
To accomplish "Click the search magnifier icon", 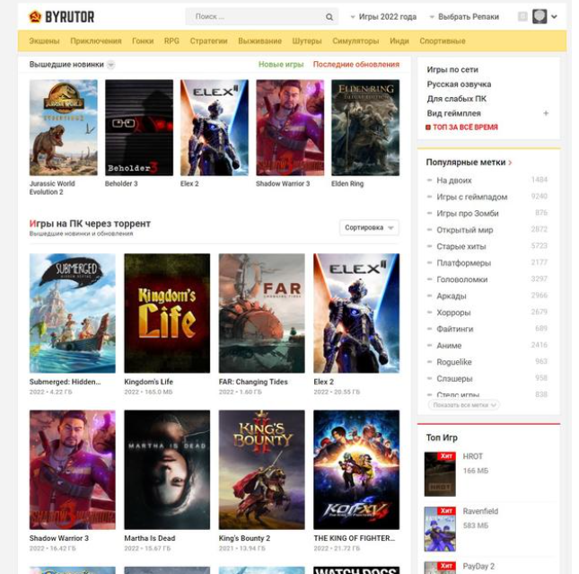I will click(x=329, y=16).
